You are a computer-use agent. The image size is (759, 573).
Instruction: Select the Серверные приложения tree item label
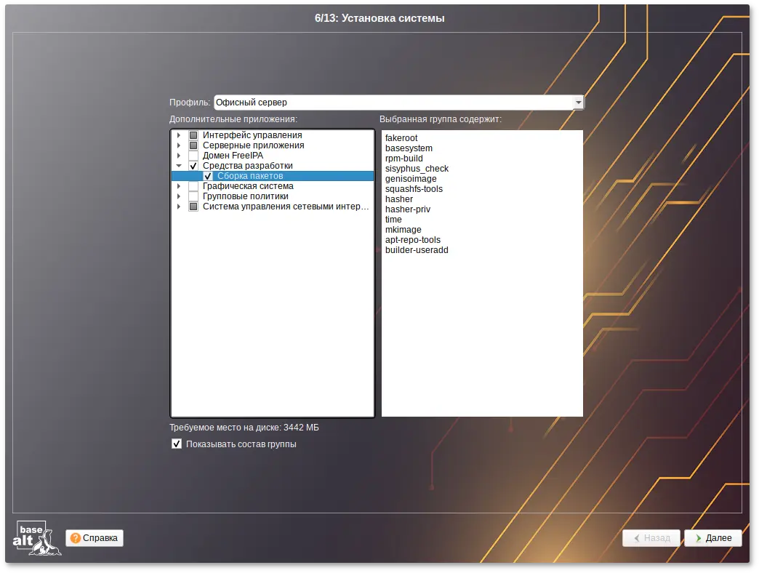253,145
